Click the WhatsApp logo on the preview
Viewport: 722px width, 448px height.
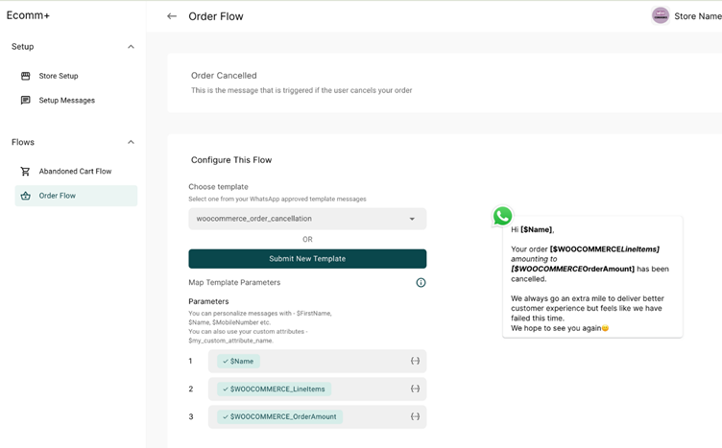[502, 216]
